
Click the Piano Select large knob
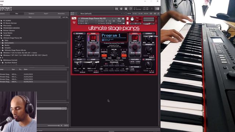(x=93, y=47)
